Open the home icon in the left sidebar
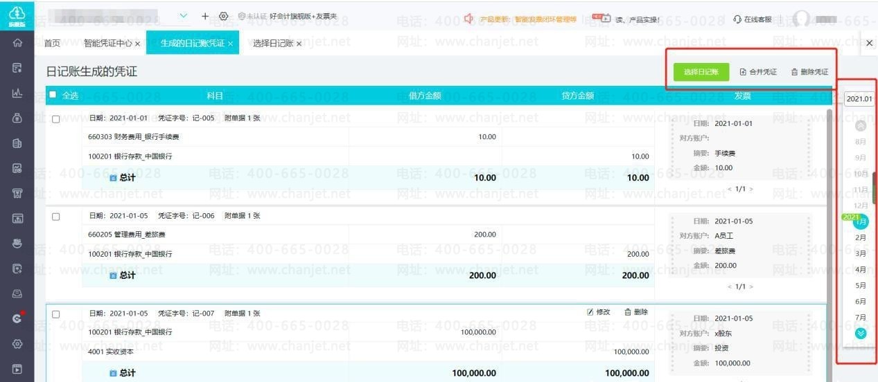 click(x=17, y=43)
